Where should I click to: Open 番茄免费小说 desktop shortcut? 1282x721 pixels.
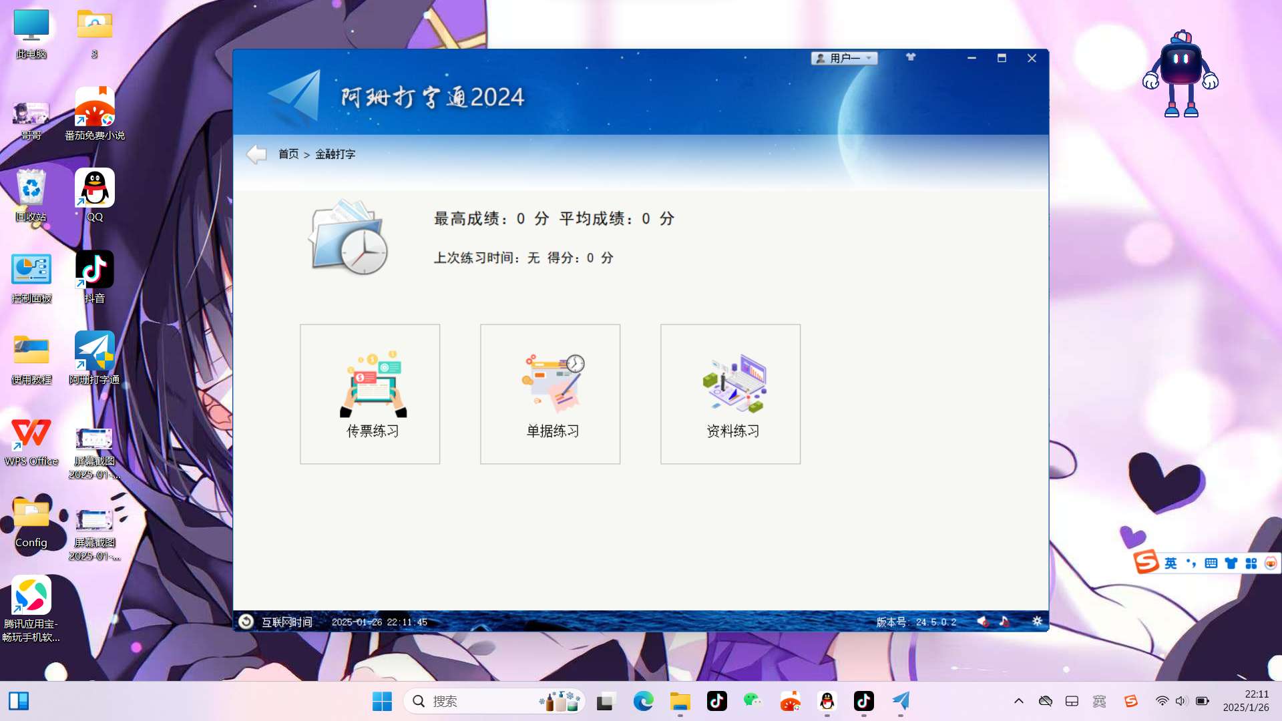pyautogui.click(x=94, y=114)
